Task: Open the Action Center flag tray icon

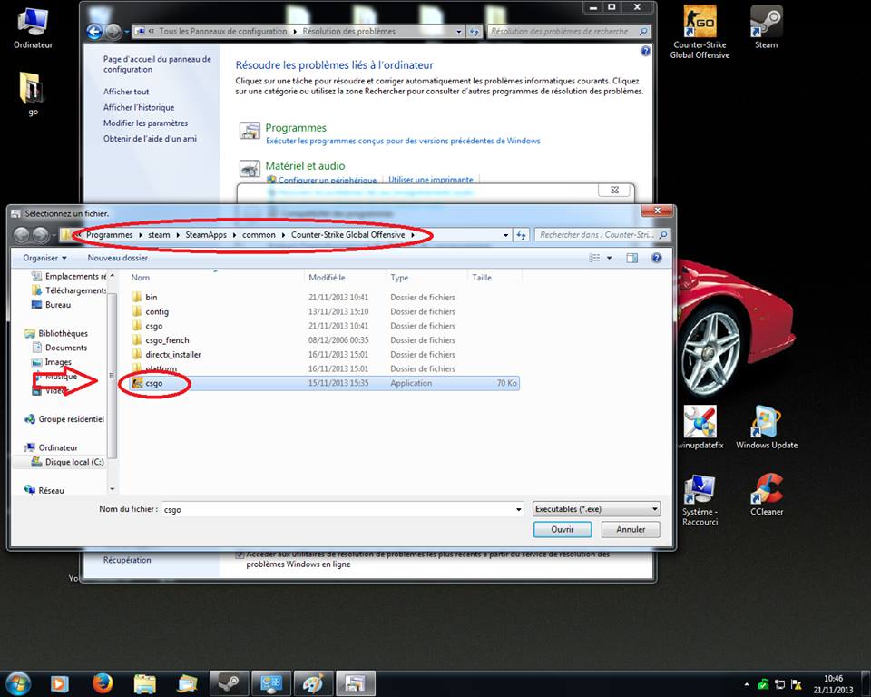Action: (x=796, y=684)
